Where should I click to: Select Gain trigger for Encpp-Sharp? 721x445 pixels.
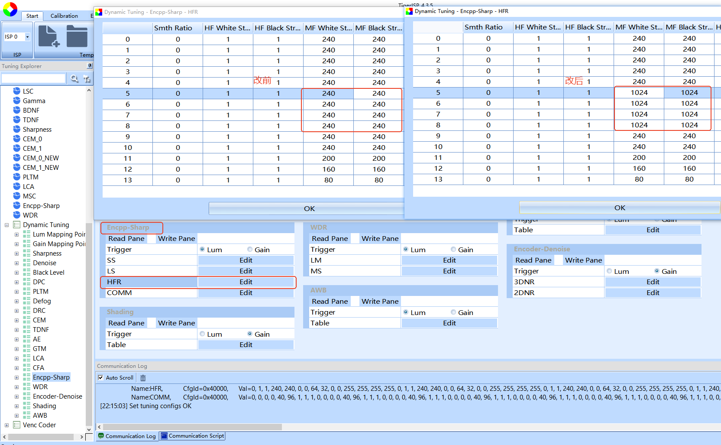point(250,249)
